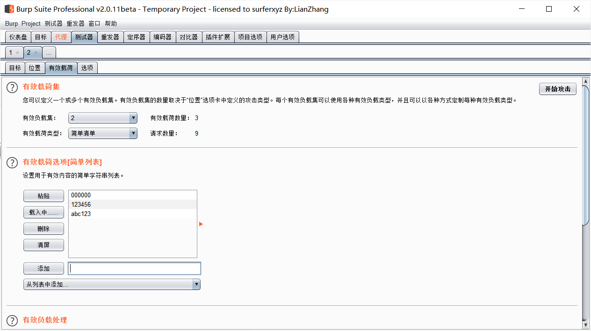Switch to the top-level 目标 tab

pos(41,37)
